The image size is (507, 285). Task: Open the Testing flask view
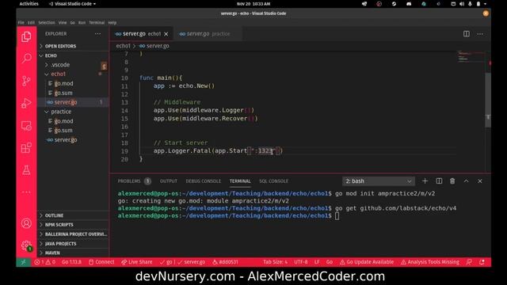(26, 170)
